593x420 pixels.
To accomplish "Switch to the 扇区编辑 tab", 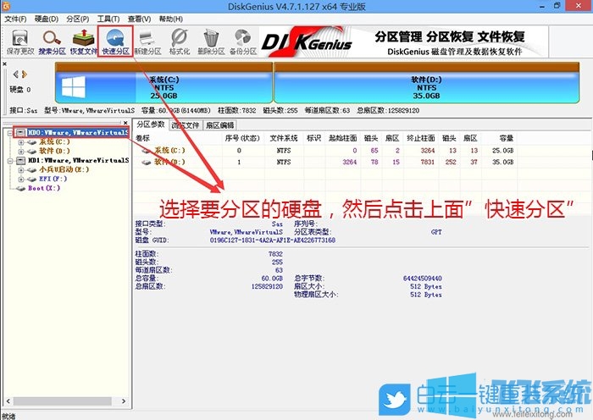I will coord(219,125).
